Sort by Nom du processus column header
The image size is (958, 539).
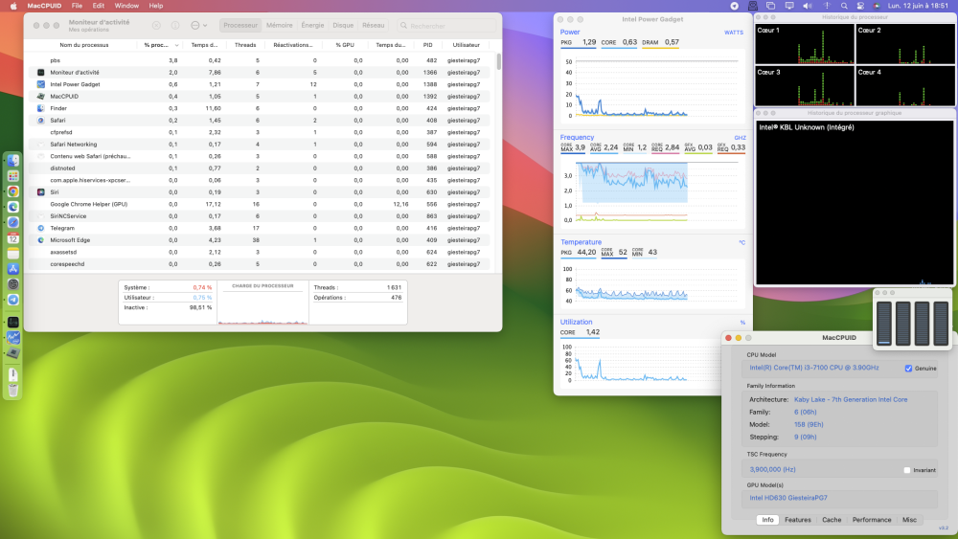coord(83,45)
